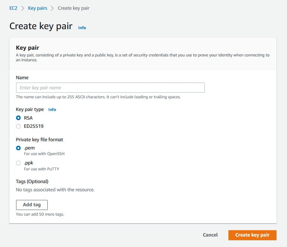Open the Key pairs breadcrumb link
The image size is (287, 247).
[38, 8]
